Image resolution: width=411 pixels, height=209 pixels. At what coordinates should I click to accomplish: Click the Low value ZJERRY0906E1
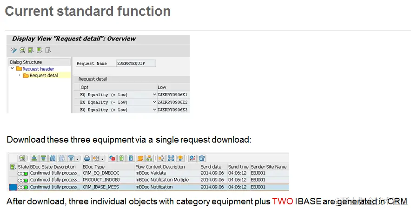pos(172,95)
